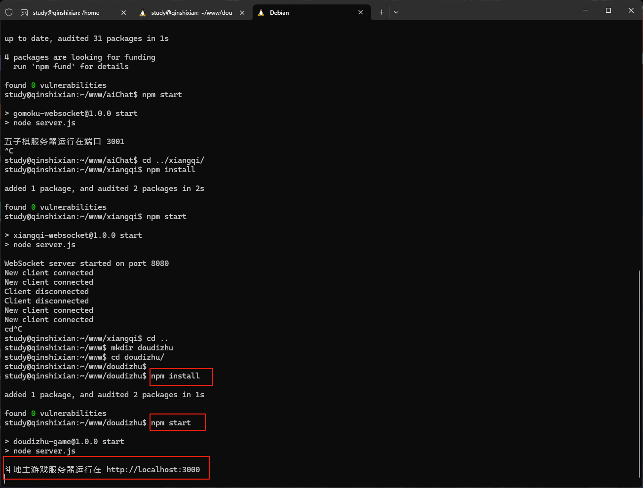The width and height of the screenshot is (643, 488).
Task: Open a new terminal tab with plus icon
Action: 381,12
